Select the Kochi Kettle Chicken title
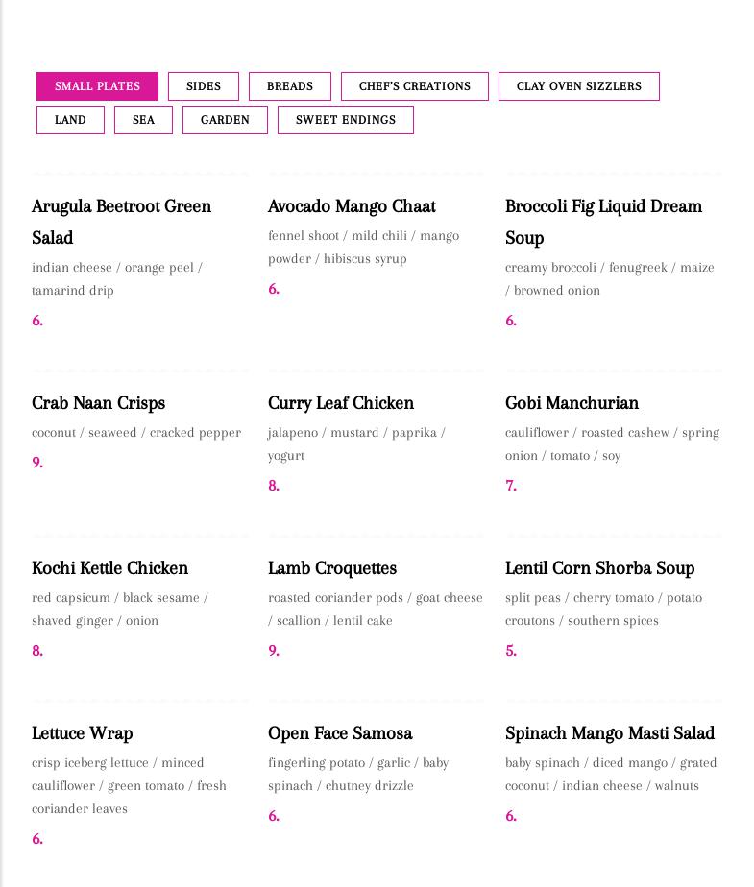The image size is (754, 887). point(109,568)
